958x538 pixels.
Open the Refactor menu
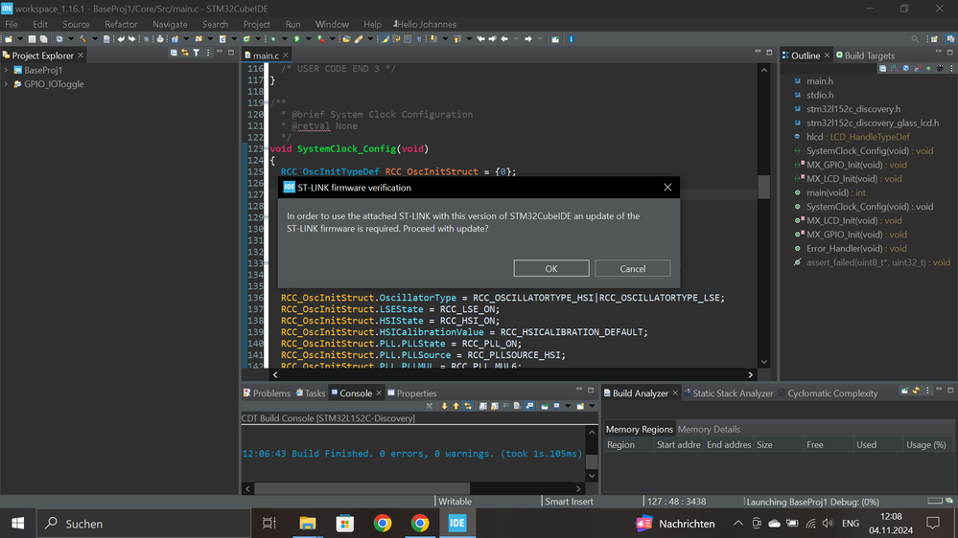(x=121, y=24)
